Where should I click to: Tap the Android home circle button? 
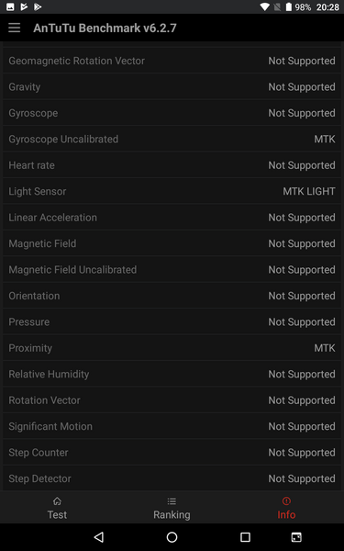tap(172, 537)
